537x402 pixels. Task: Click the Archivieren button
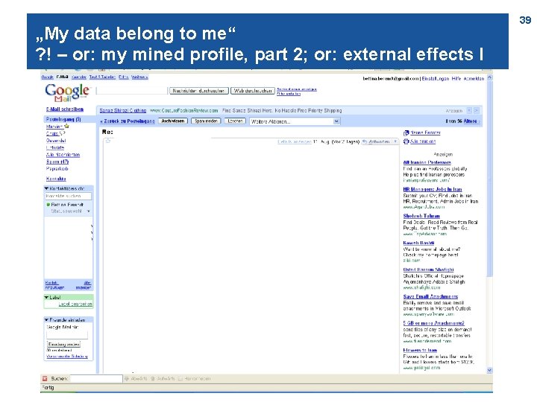click(173, 121)
